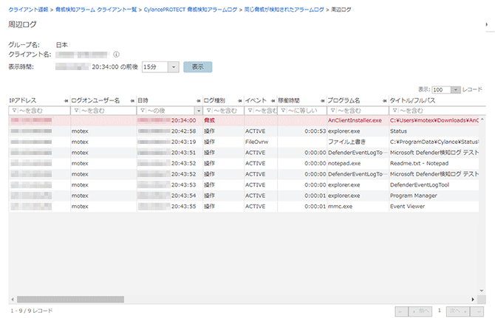Open CylancePROTECT 脅威検知アラームログ breadcrumb
Viewport: 495px width, 318px height.
(x=191, y=10)
